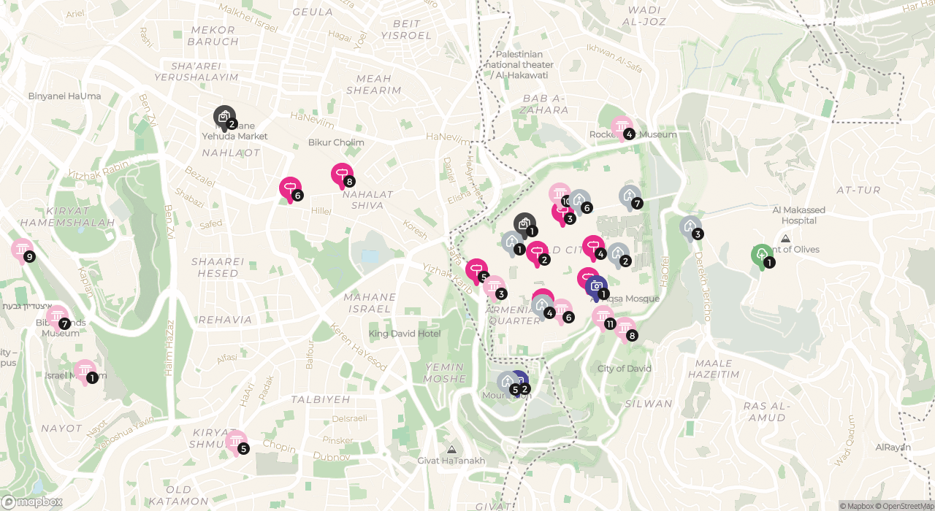Open purple camera marker at Al-Aqsa Mosque

click(x=597, y=287)
